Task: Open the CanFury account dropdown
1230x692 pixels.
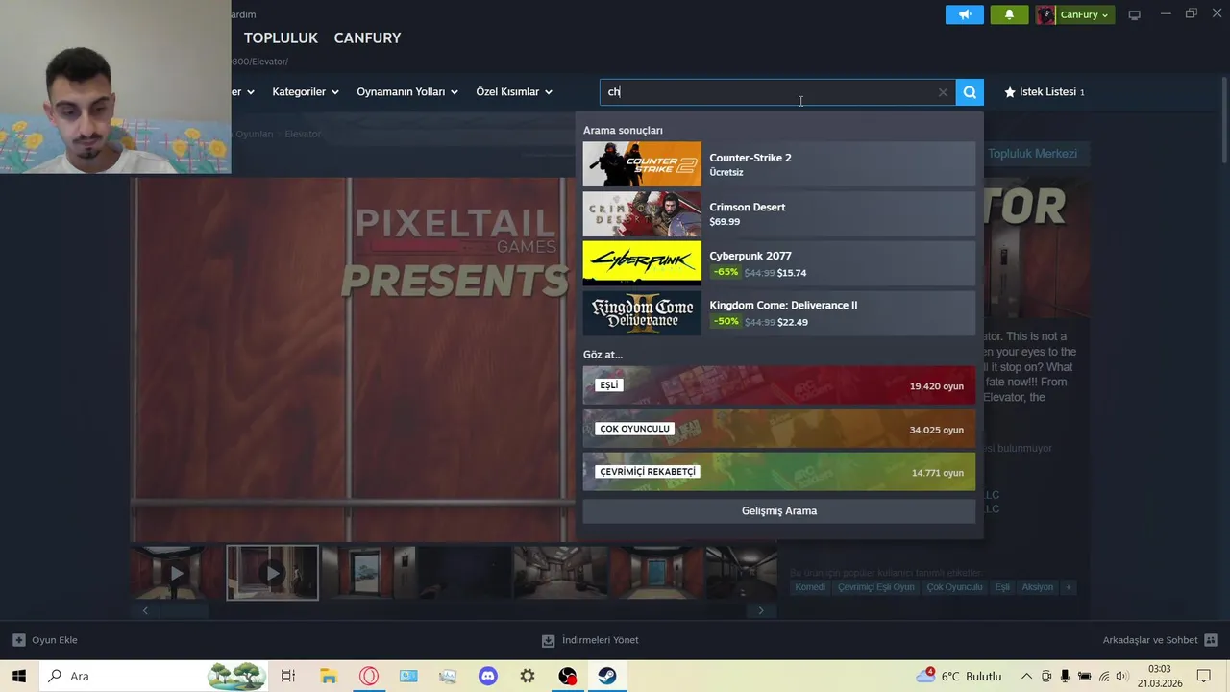Action: (x=1075, y=14)
